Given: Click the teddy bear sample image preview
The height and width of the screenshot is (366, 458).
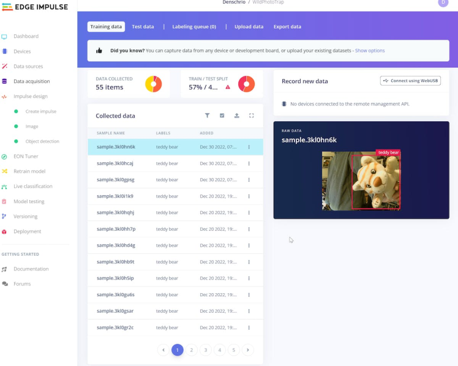Looking at the screenshot, I should tap(361, 181).
